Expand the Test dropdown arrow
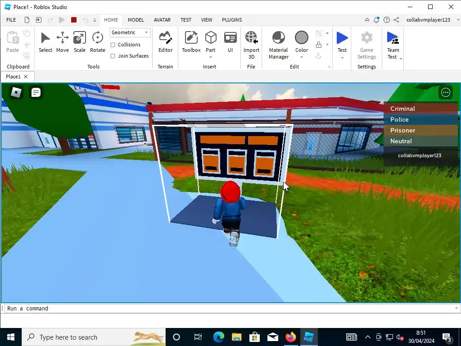Screen dimensions: 461x346 pyautogui.click(x=342, y=58)
